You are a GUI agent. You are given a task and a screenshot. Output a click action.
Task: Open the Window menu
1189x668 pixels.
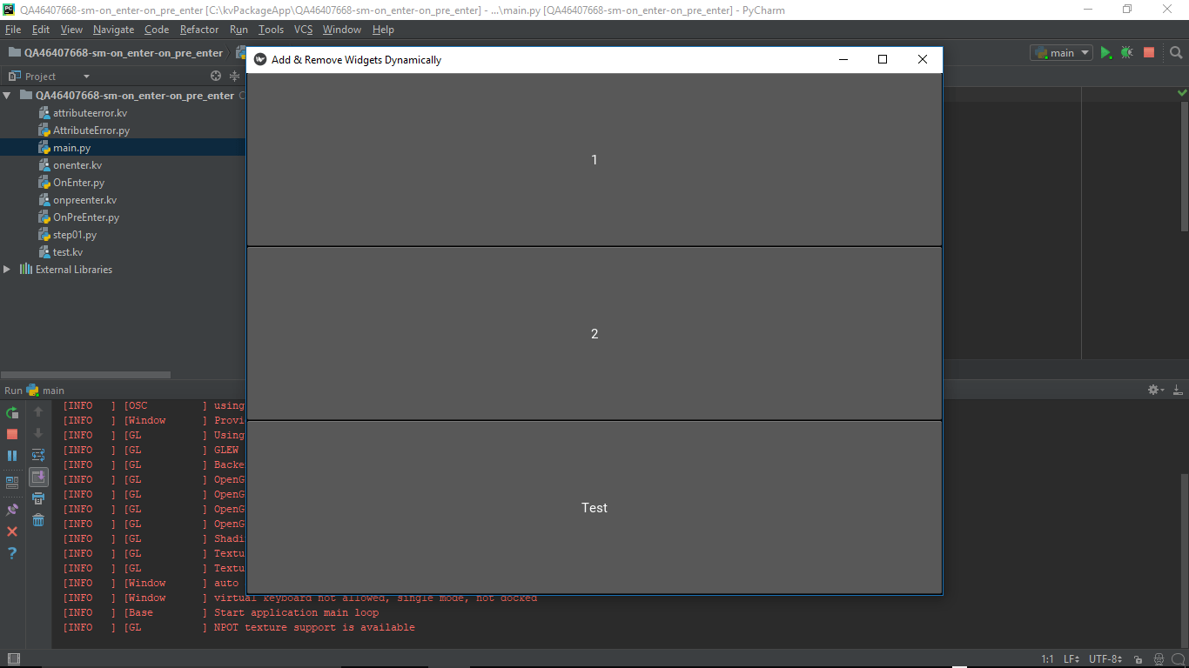(342, 30)
